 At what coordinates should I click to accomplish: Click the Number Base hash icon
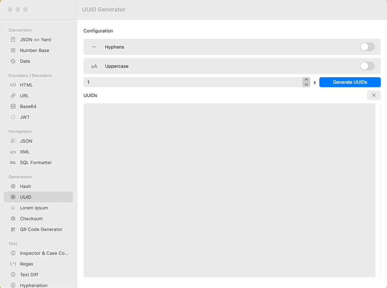point(13,50)
